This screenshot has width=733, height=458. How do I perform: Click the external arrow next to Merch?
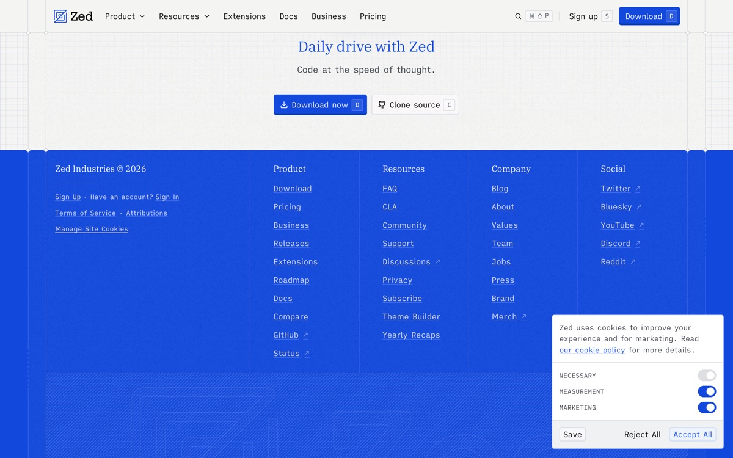(523, 317)
